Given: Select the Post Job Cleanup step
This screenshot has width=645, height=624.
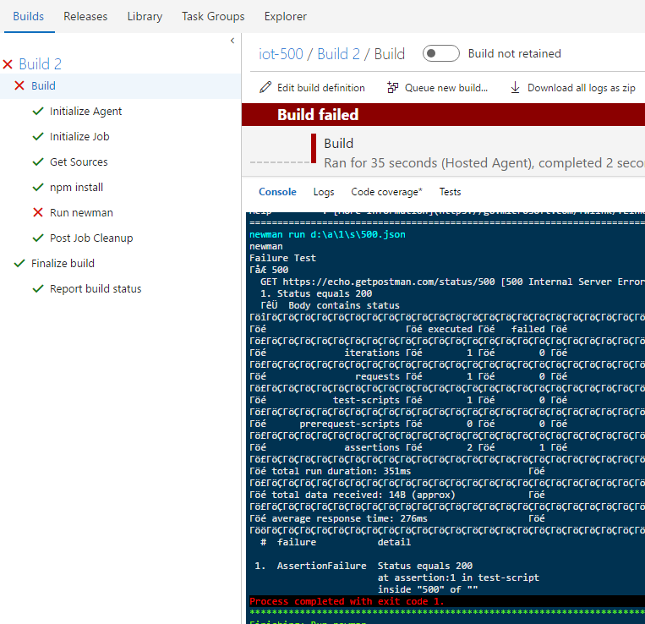Looking at the screenshot, I should 91,238.
